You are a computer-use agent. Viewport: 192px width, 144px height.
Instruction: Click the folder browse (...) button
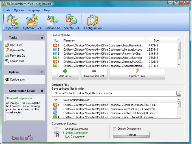pos(179,93)
